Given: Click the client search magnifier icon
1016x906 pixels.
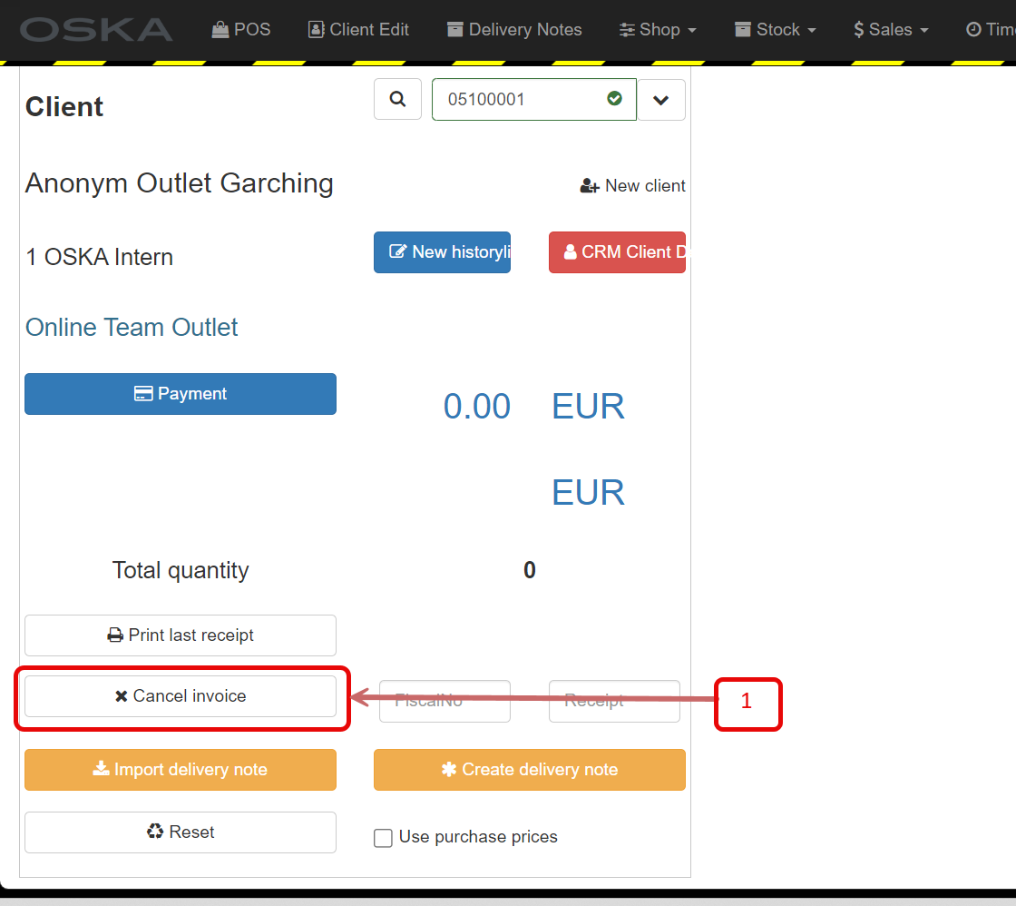Looking at the screenshot, I should (x=398, y=99).
